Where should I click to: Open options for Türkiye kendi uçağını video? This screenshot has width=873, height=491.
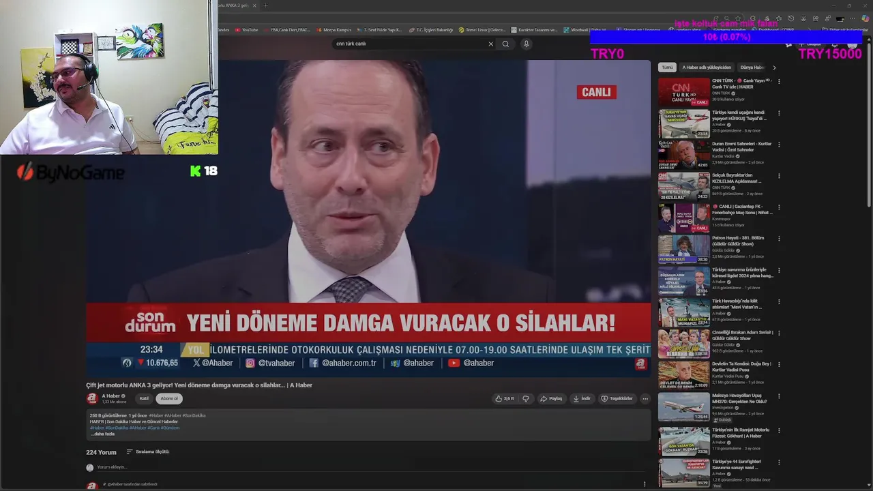tap(779, 113)
